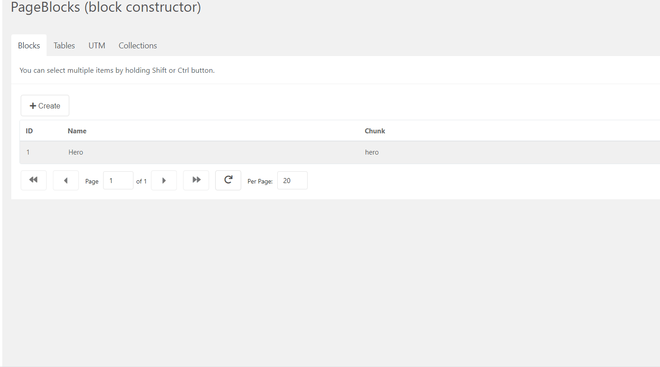The width and height of the screenshot is (660, 367).
Task: Focus the current page number field
Action: point(118,180)
